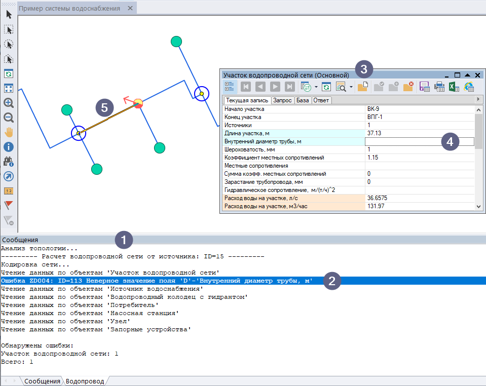This screenshot has height=386, width=486.
Task: Open the Водопровод tab at bottom
Action: tap(85, 381)
